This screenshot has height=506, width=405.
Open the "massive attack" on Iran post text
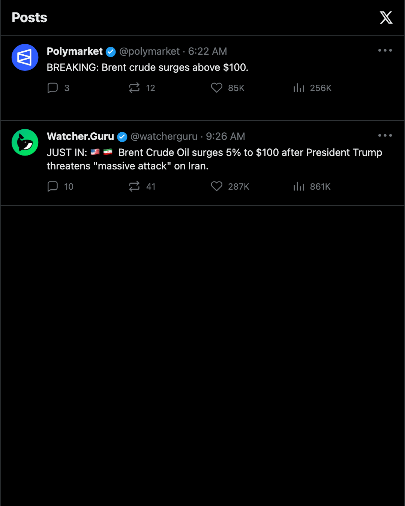(214, 159)
